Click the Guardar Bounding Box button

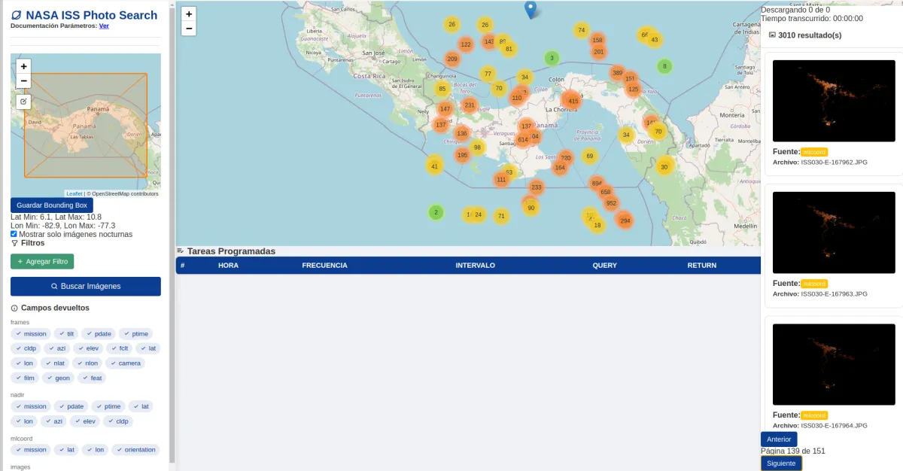coord(52,205)
